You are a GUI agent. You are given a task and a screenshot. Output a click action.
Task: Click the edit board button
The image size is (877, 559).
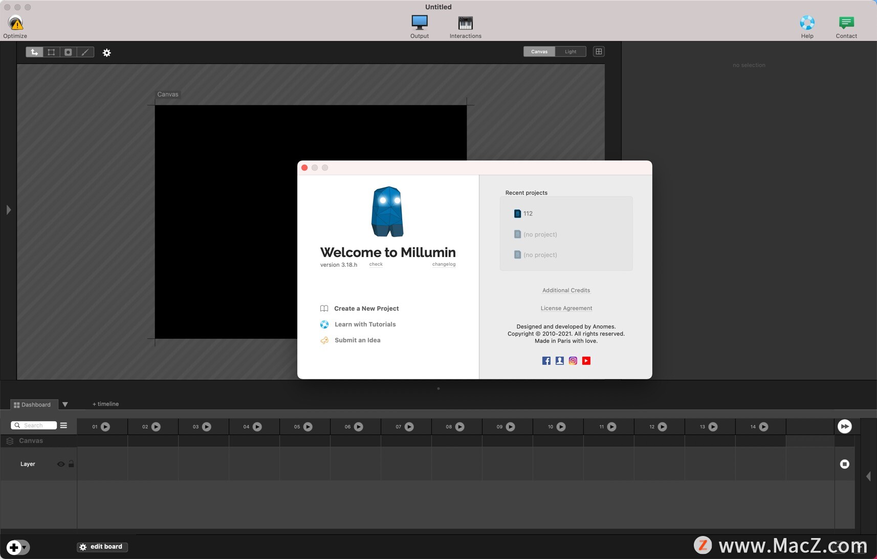[x=102, y=547]
